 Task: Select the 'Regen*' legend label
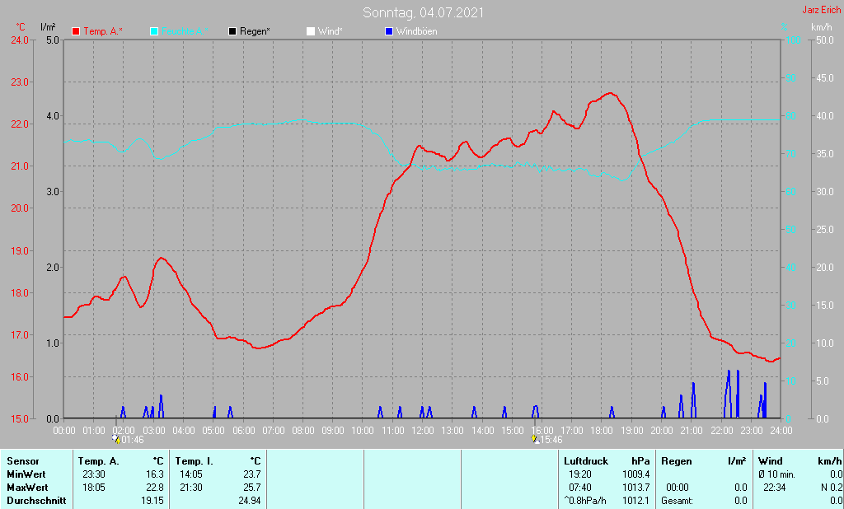pyautogui.click(x=255, y=31)
